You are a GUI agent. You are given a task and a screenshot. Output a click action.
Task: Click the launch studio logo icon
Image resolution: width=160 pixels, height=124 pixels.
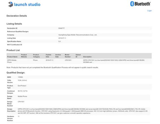[x=10, y=4]
